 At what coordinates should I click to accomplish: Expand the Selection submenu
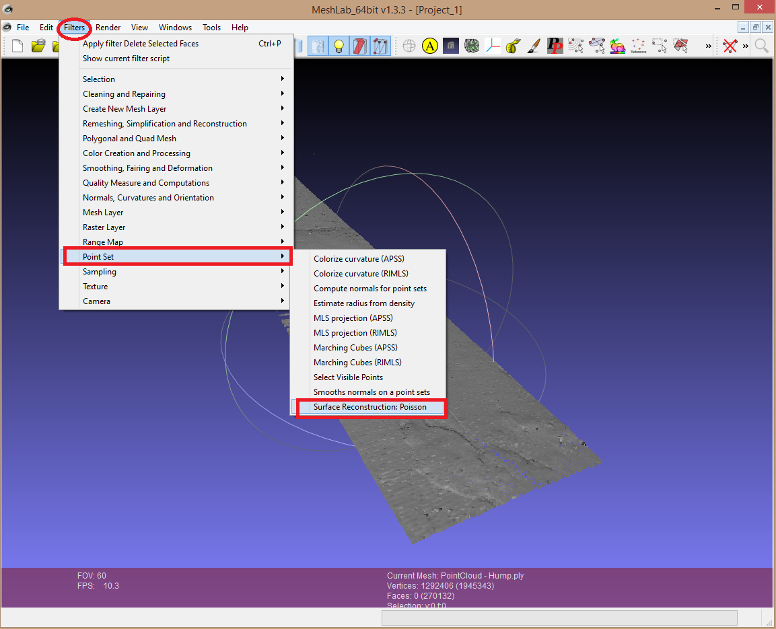point(176,79)
